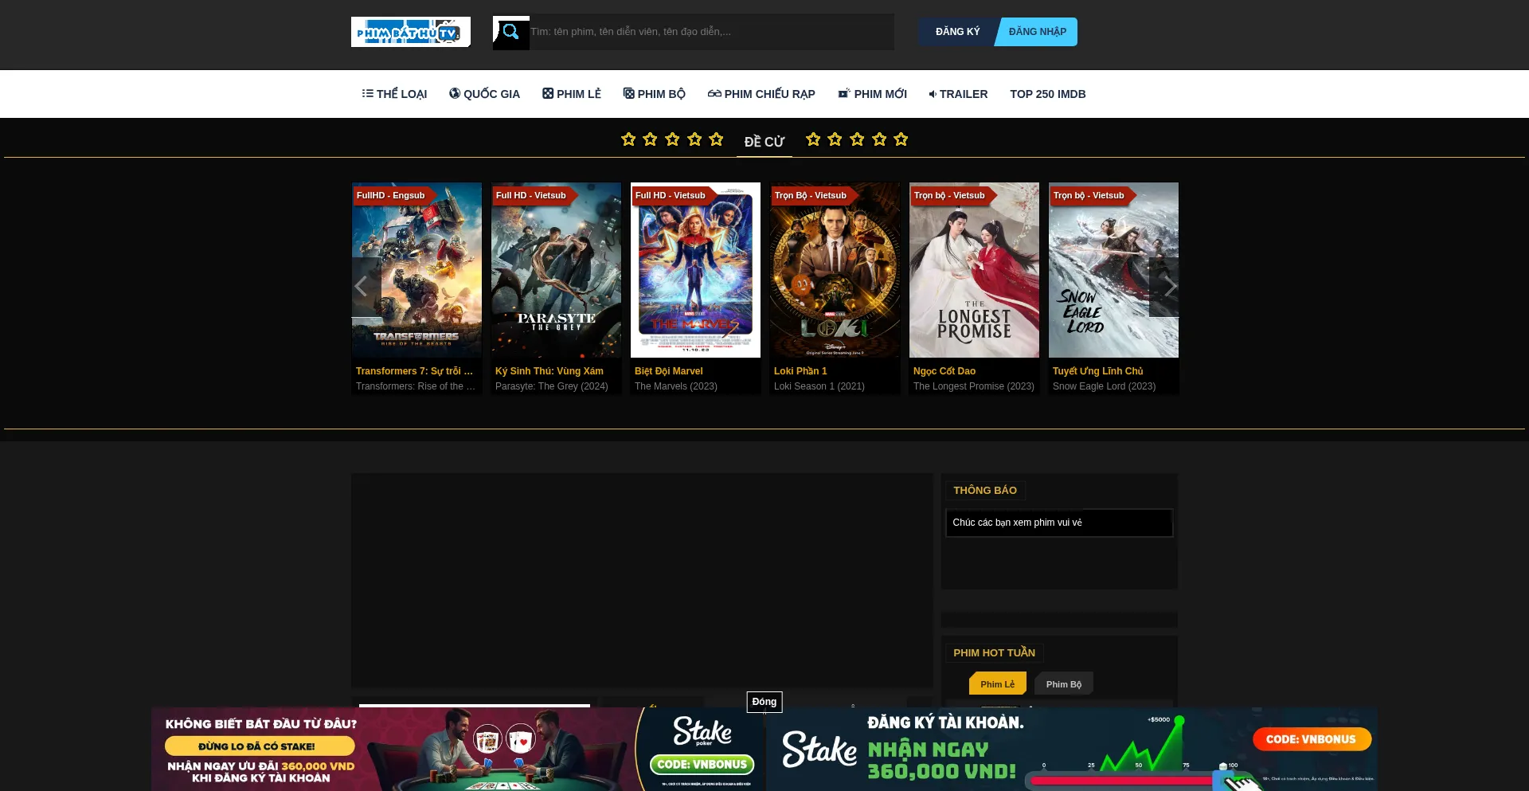Open the Loki Phần 1 poster
1529x791 pixels.
click(x=835, y=270)
